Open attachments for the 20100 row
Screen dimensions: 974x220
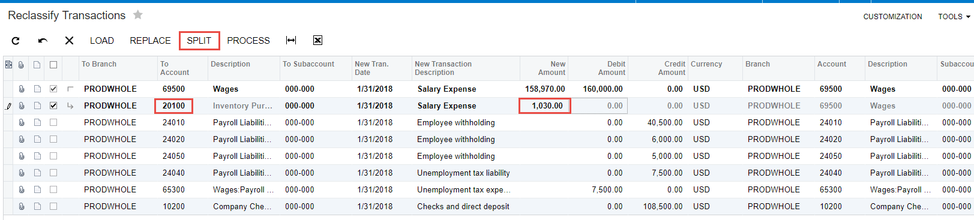click(21, 106)
